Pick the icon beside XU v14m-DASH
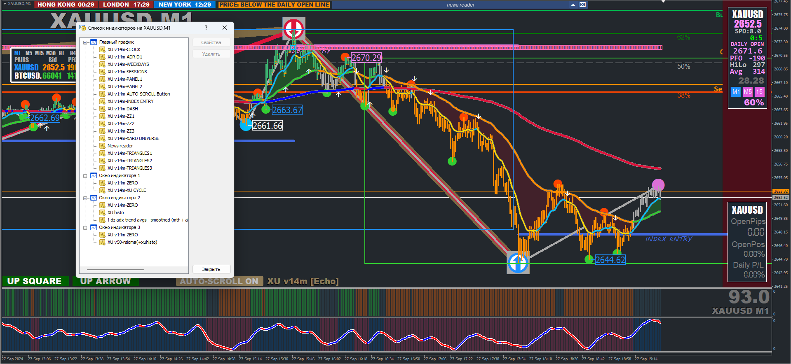This screenshot has width=791, height=364. 102,109
